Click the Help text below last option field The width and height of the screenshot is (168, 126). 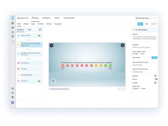pos(145,72)
